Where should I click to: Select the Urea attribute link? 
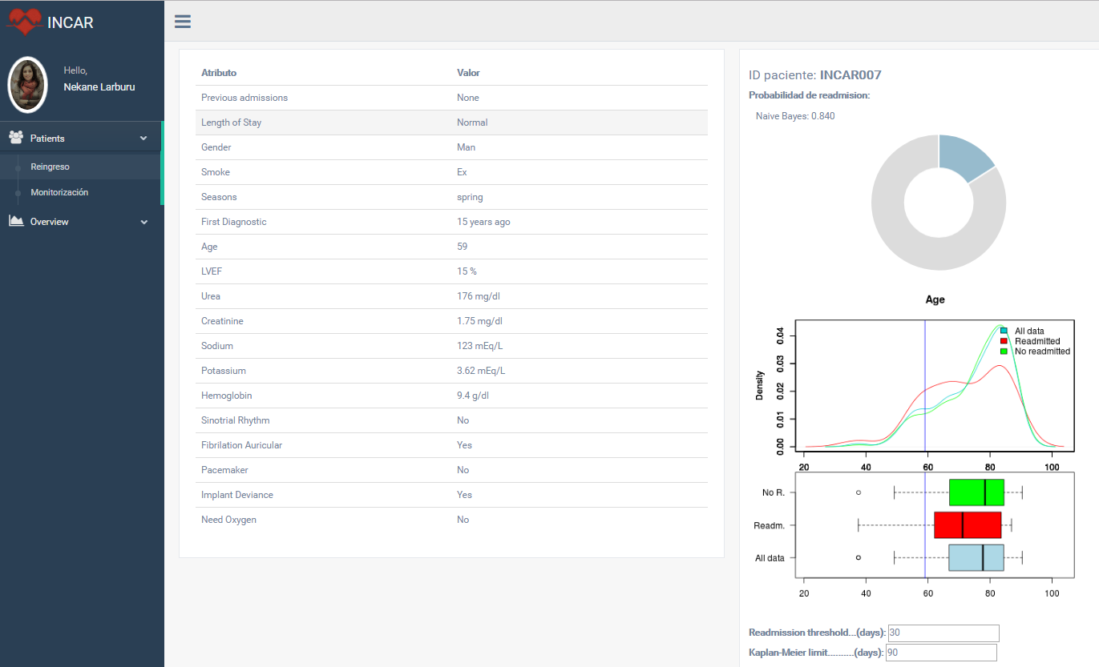tap(210, 295)
